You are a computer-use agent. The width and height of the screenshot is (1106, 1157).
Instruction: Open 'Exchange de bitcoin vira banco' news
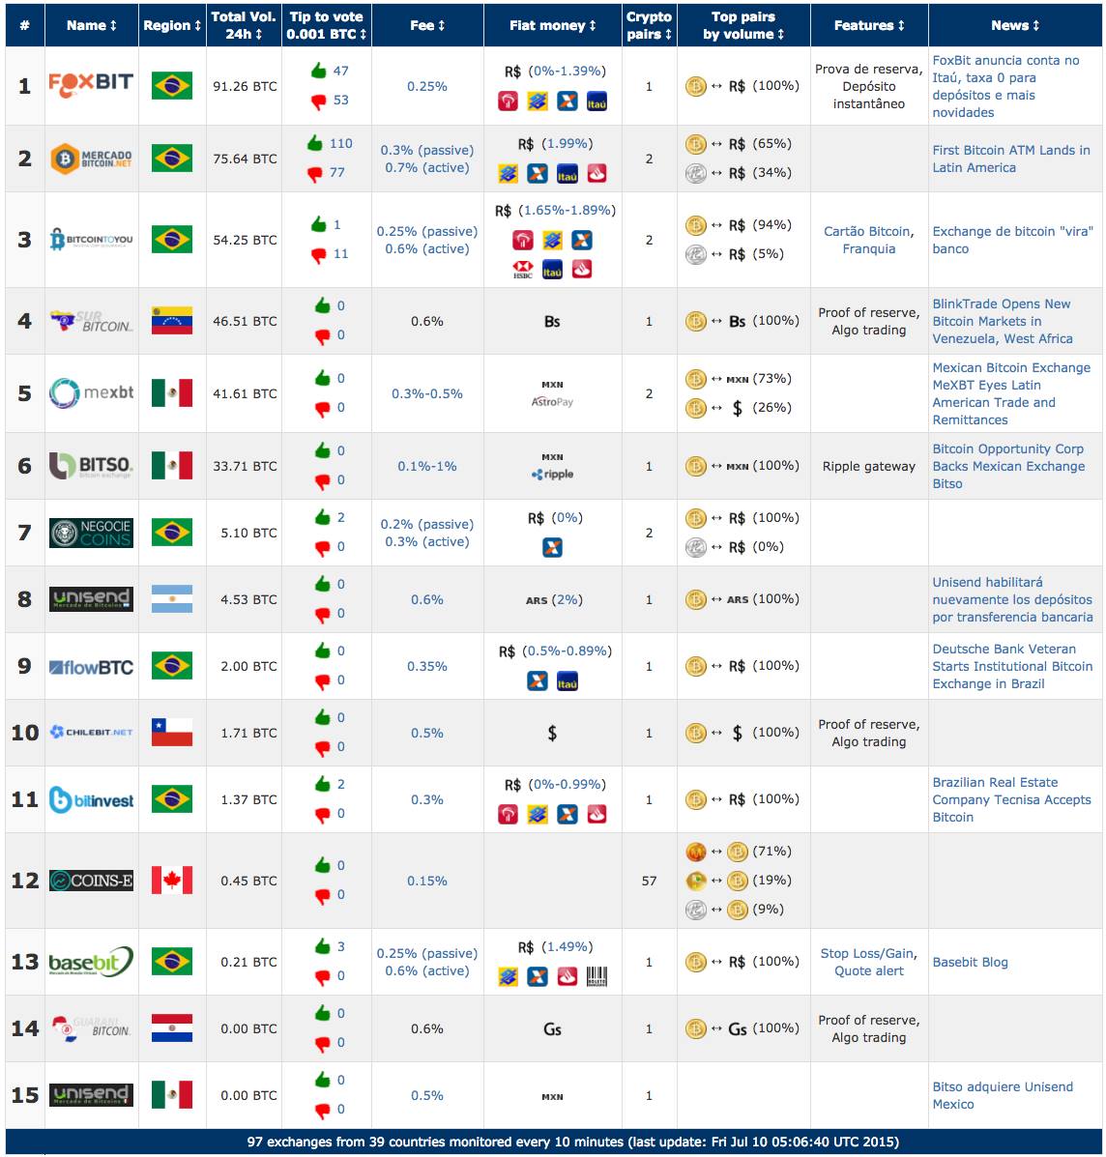click(1013, 240)
